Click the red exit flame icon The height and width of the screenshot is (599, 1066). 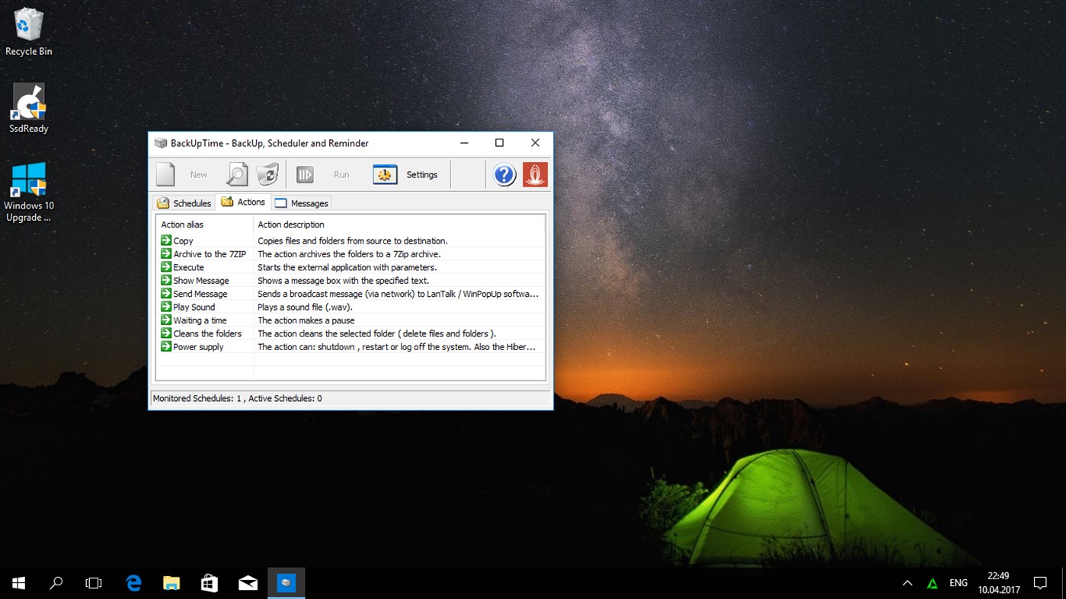[535, 174]
